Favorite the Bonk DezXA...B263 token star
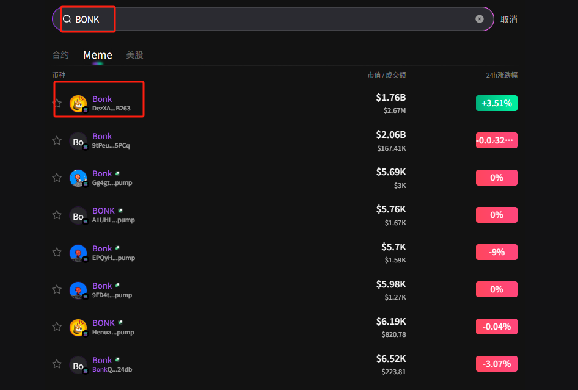 [x=57, y=103]
